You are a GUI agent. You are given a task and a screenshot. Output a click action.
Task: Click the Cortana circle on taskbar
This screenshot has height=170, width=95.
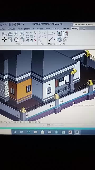[15, 132]
